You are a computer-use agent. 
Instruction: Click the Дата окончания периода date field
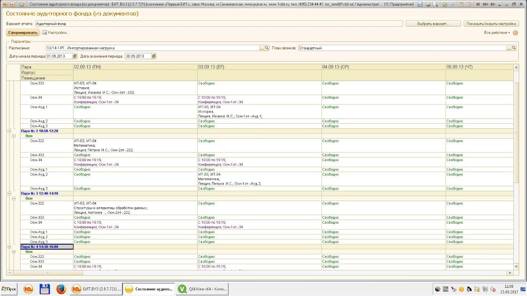[138, 56]
